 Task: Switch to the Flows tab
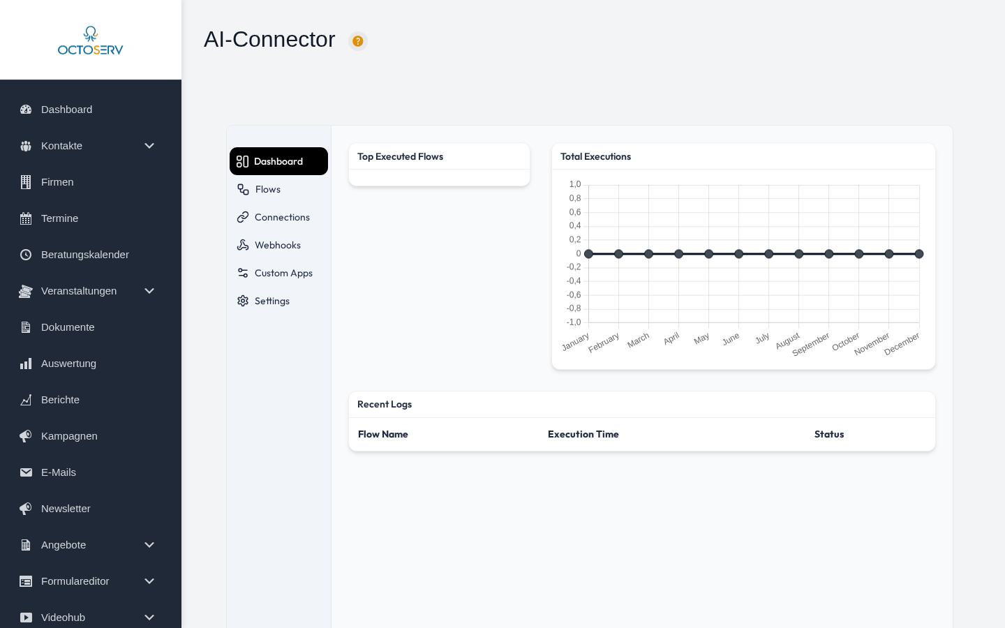(x=267, y=189)
